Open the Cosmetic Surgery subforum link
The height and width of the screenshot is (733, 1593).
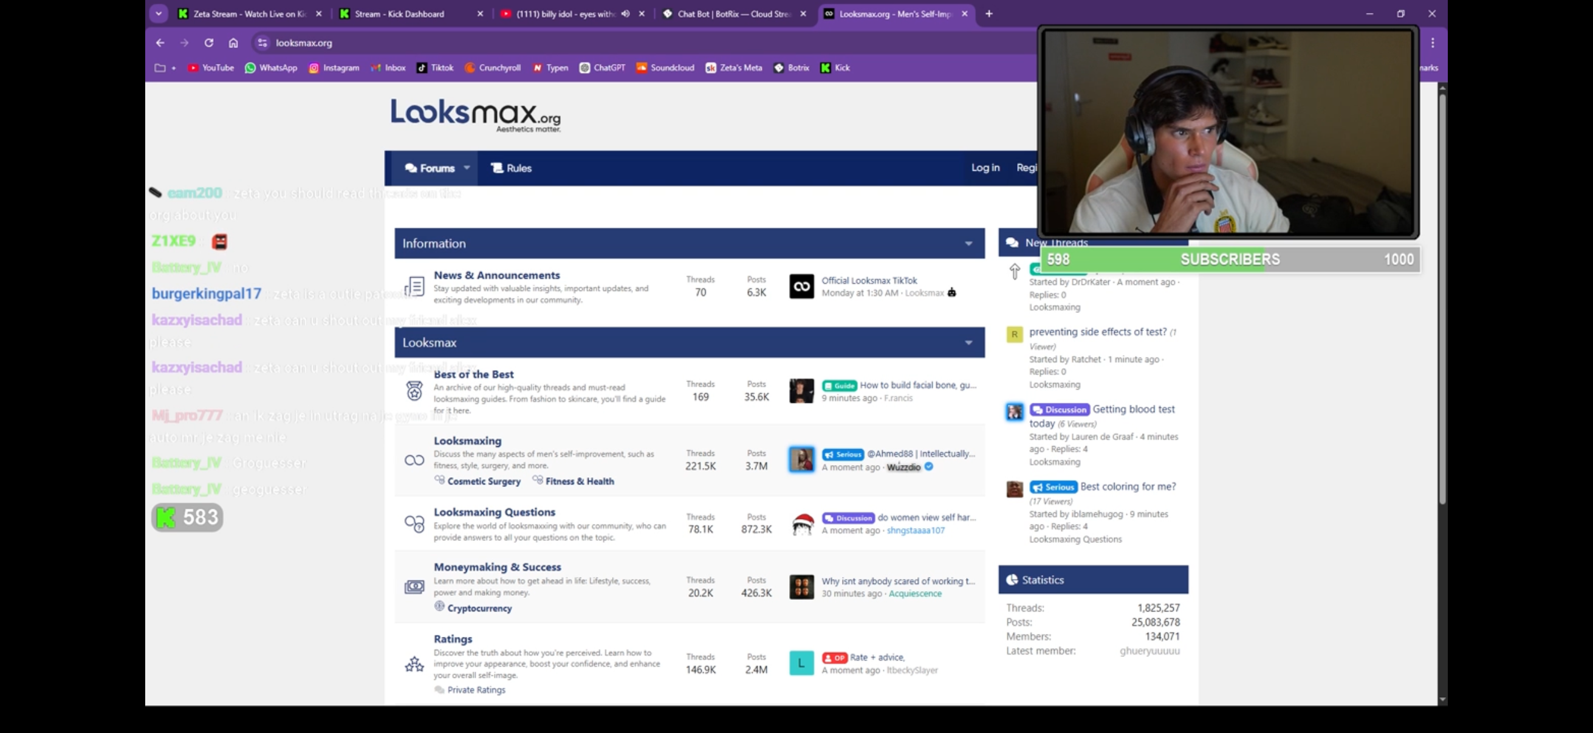click(x=484, y=481)
